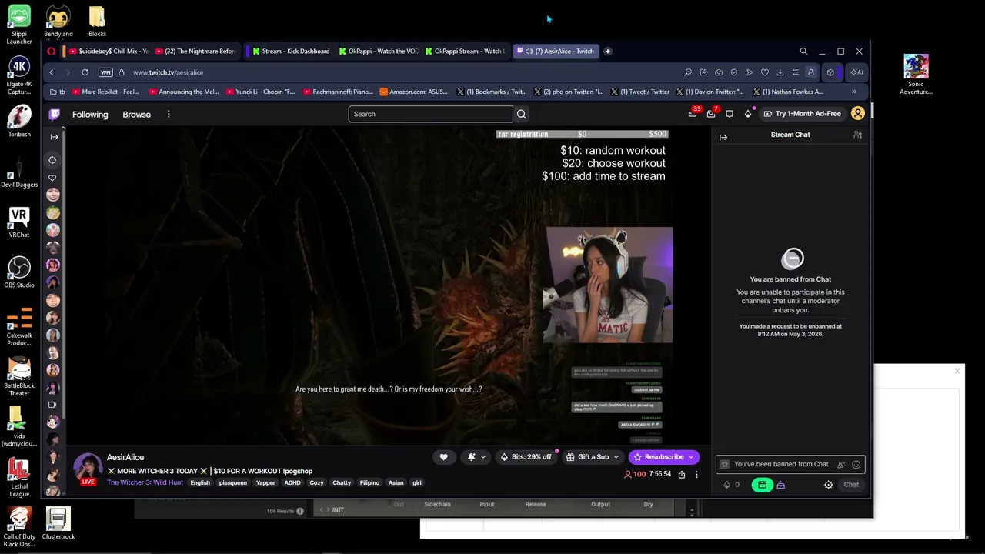Open OBS Studio desktop shortcut
Viewport: 985px width, 554px height.
(19, 272)
